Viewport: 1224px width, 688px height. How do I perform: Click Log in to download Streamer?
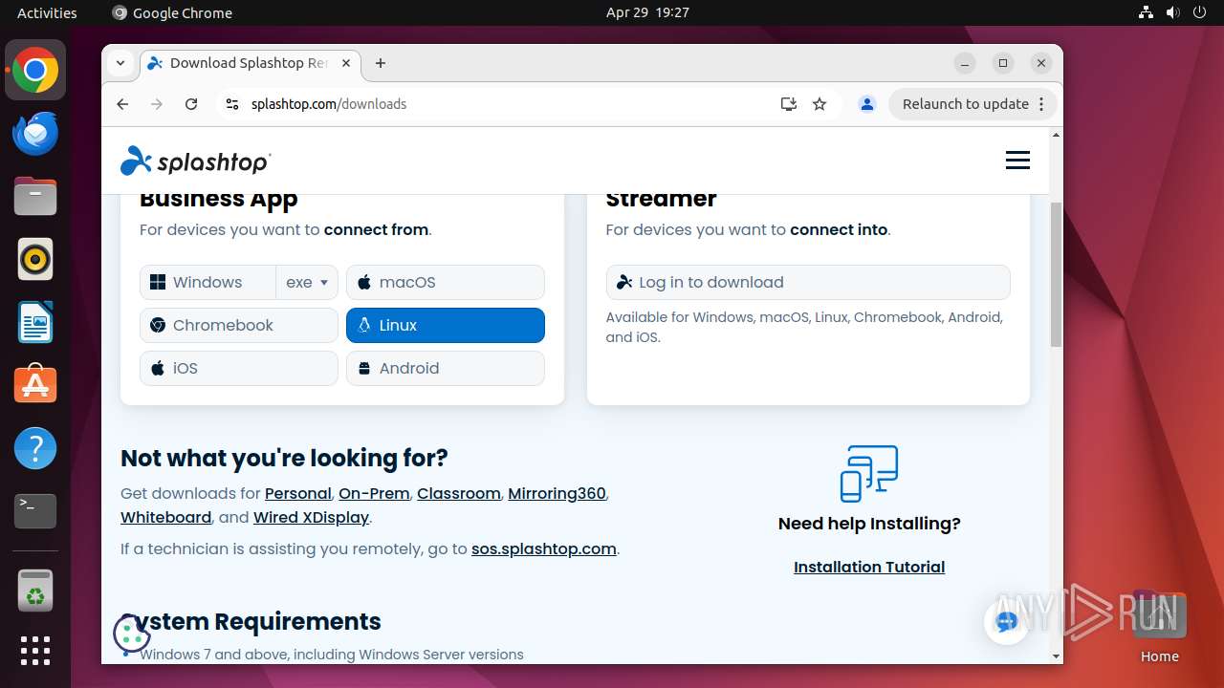pyautogui.click(x=808, y=282)
